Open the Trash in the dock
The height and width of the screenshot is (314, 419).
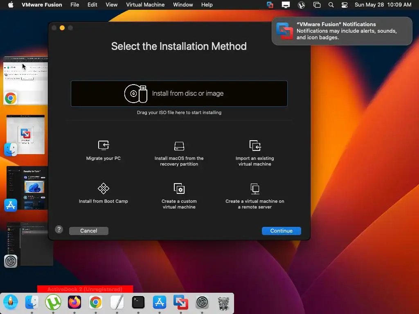[x=223, y=303]
